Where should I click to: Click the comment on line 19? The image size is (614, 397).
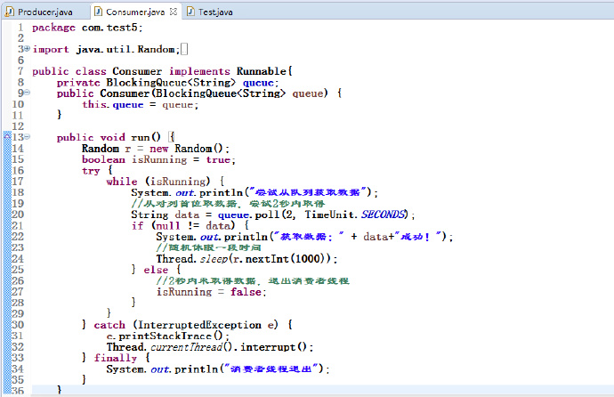tap(229, 204)
